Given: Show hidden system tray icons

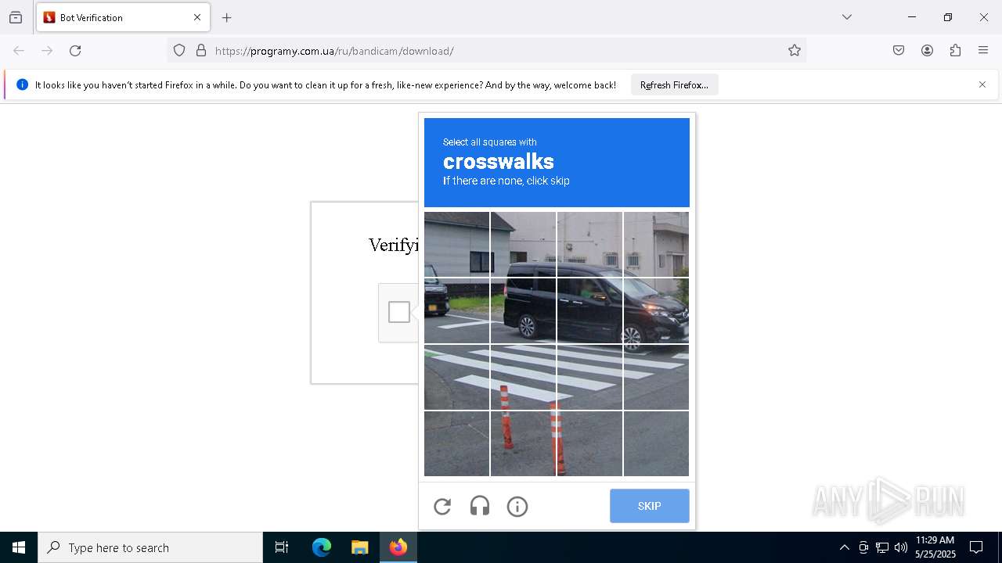Looking at the screenshot, I should click(844, 547).
